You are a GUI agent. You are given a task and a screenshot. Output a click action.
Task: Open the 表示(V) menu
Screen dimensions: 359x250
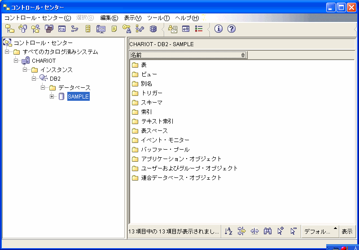click(133, 18)
